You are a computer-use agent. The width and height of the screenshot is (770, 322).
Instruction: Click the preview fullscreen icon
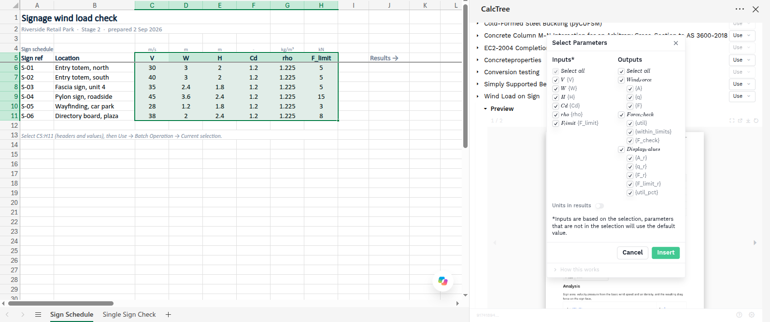click(x=732, y=121)
